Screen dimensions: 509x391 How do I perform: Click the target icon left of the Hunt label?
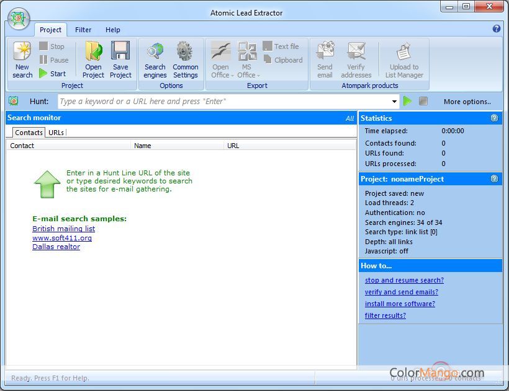(13, 101)
